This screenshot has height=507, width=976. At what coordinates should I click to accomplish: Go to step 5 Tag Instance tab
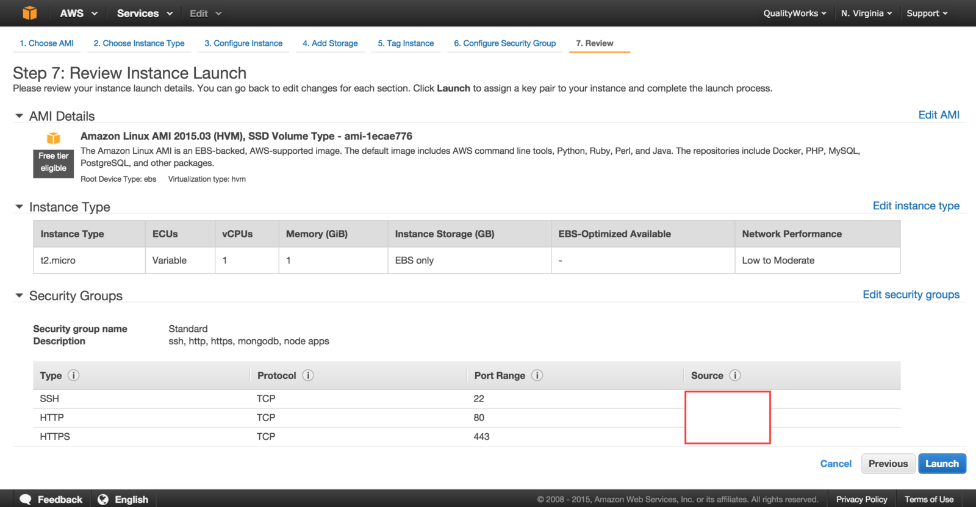pos(406,43)
